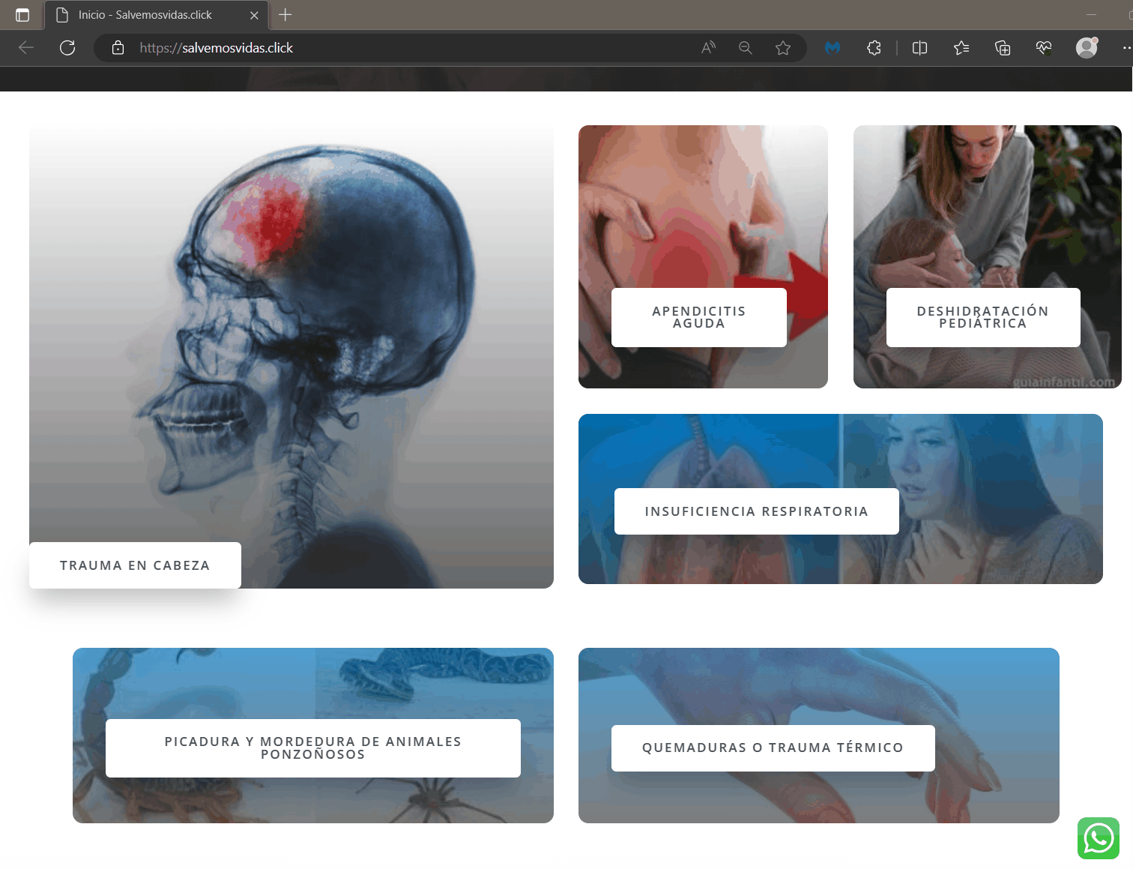Open the tab actions menu icon
The image size is (1133, 869).
point(22,15)
